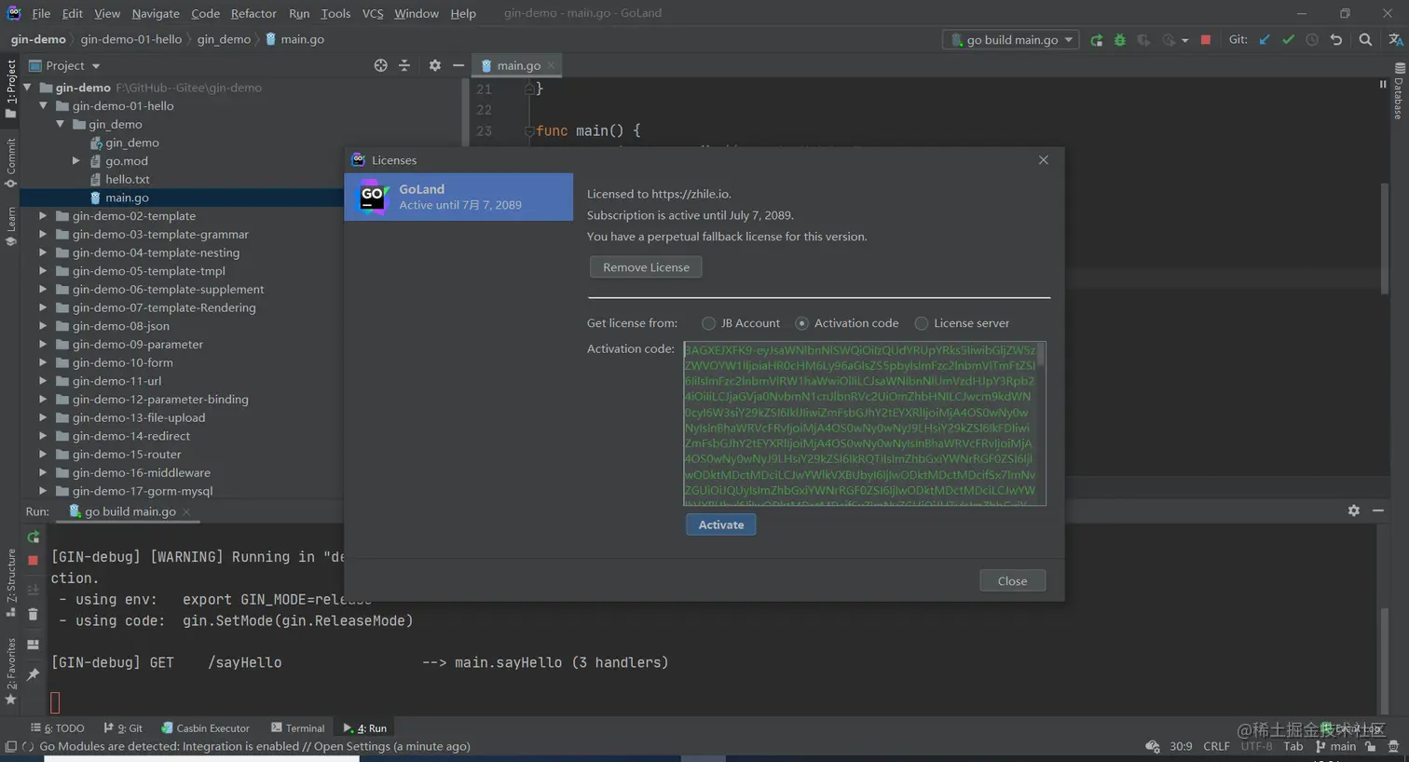Open Database tool window sidebar
1409x762 pixels.
pyautogui.click(x=1399, y=90)
